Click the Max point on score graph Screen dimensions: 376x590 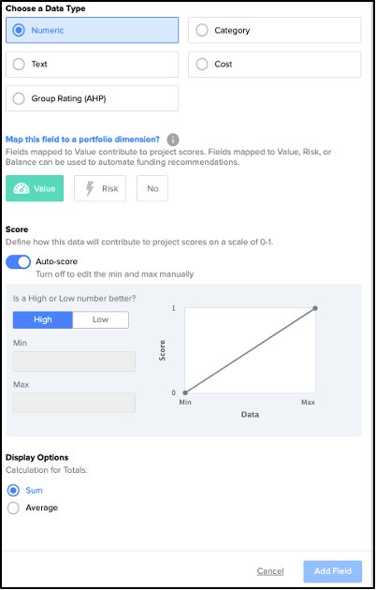coord(315,308)
